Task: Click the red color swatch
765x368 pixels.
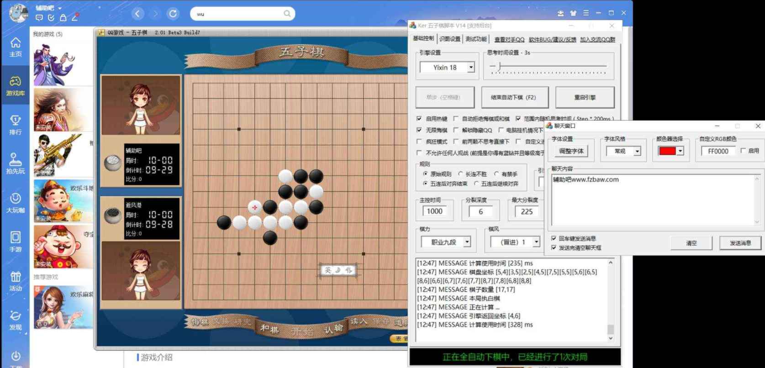Action: pos(667,151)
